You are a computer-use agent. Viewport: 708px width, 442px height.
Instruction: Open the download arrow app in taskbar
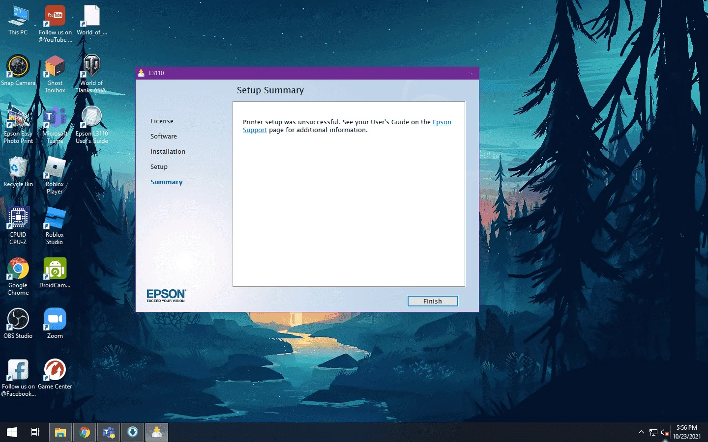(x=133, y=432)
